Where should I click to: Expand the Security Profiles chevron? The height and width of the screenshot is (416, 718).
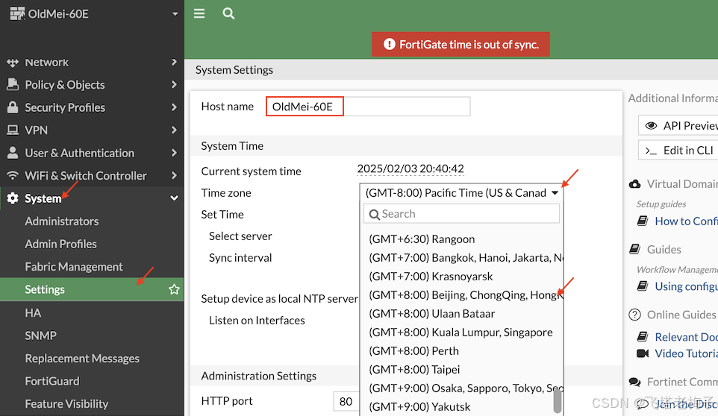[174, 107]
